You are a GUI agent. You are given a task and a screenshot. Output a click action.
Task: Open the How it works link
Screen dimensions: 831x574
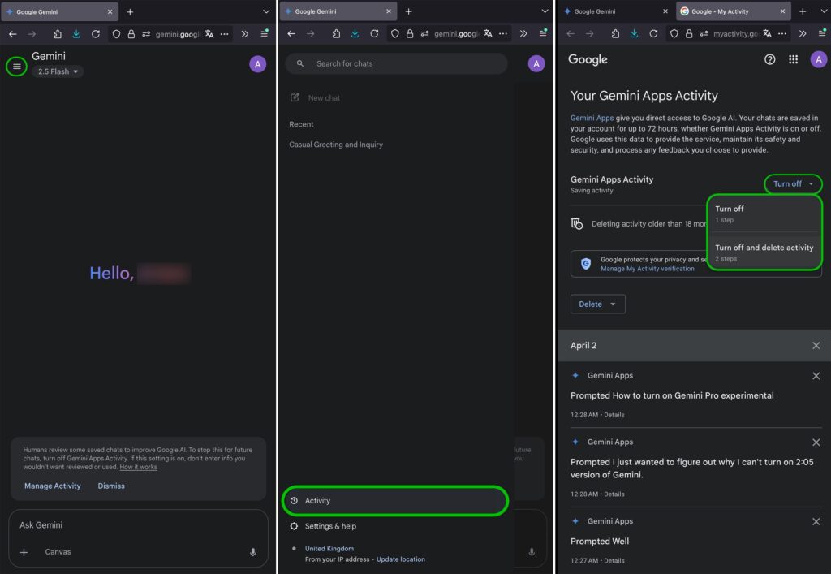(138, 467)
